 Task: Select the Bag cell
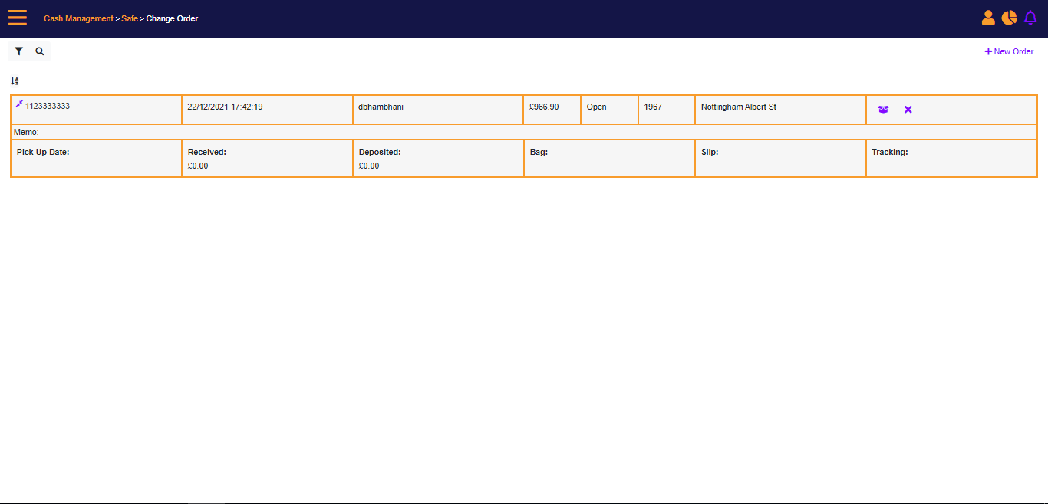coord(609,159)
